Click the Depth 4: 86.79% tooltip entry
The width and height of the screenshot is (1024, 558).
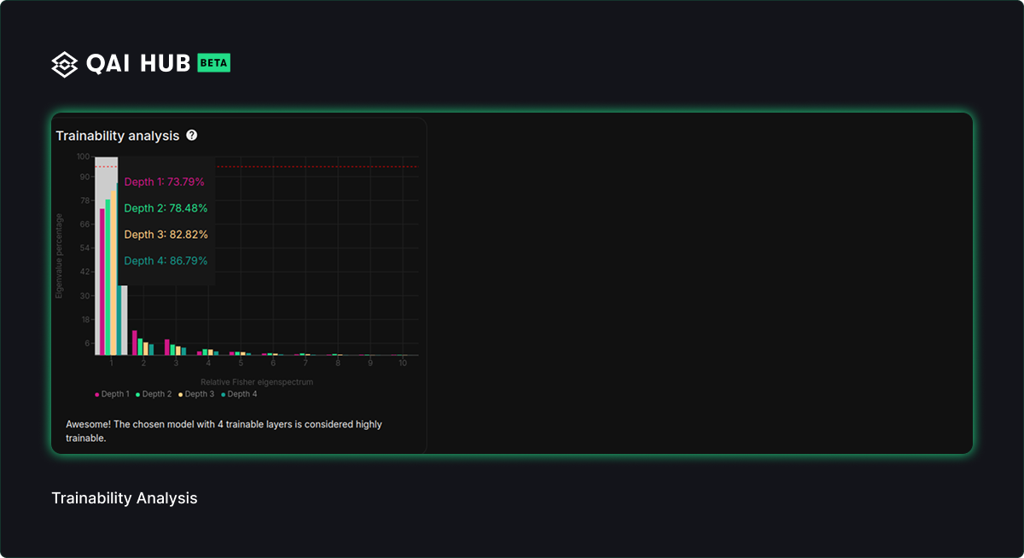(x=166, y=261)
